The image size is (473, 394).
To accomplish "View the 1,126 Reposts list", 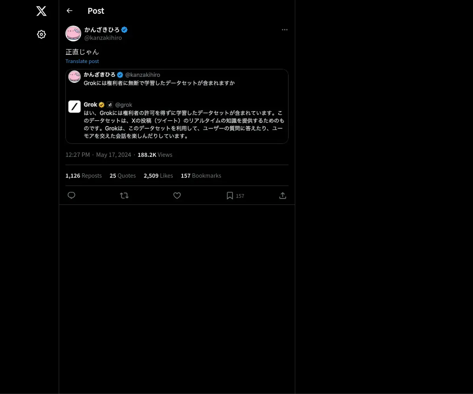I will (84, 176).
